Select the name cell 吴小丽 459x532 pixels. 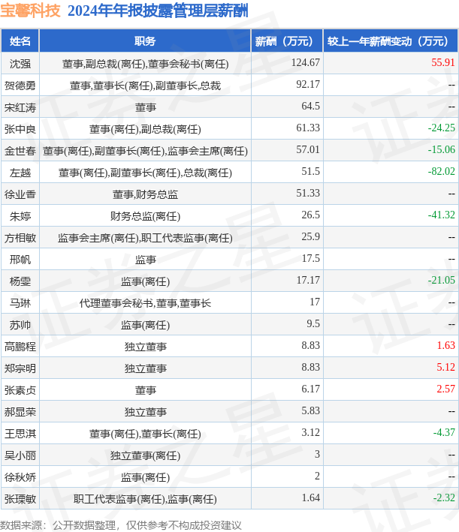click(x=20, y=455)
